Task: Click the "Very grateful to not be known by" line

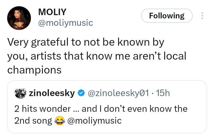Action: 85,43
